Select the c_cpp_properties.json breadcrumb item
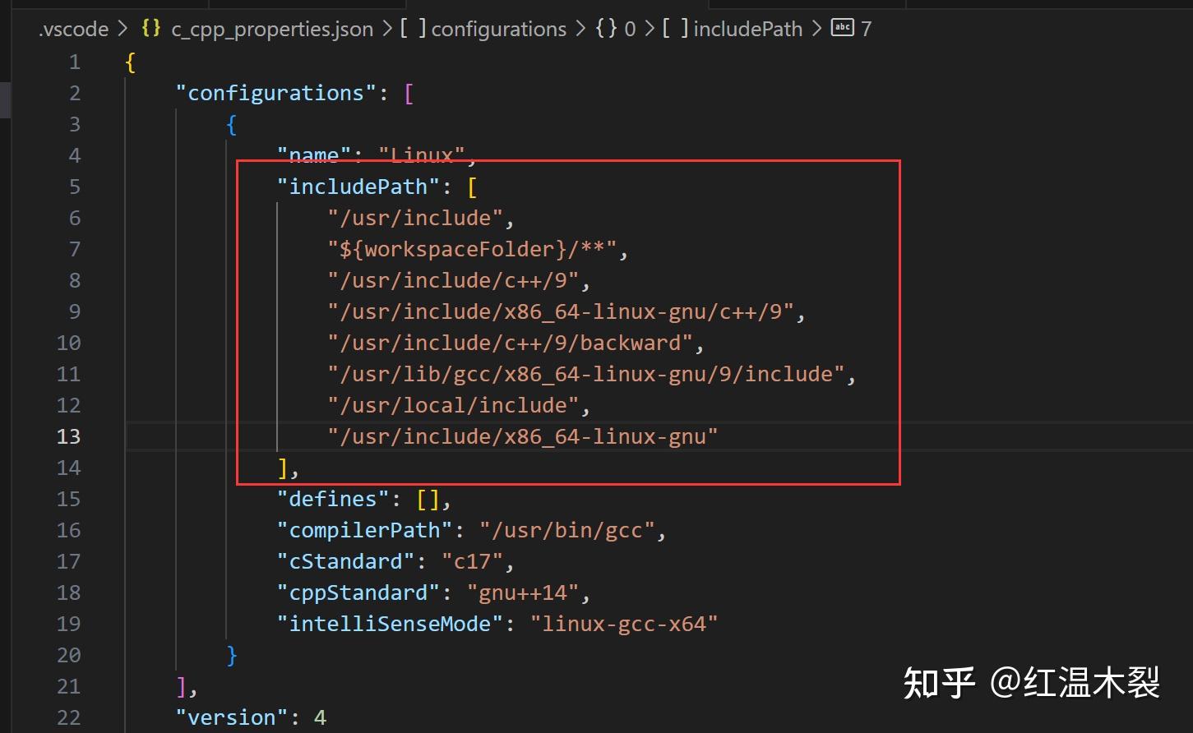This screenshot has width=1193, height=733. 271,28
